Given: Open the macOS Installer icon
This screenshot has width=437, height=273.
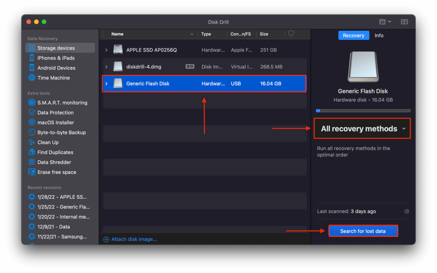Looking at the screenshot, I should click(x=32, y=123).
